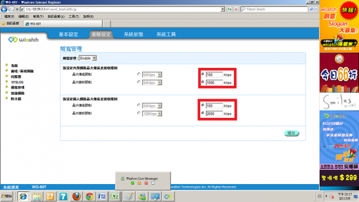Open Internet Explorer from the taskbar
The image size is (359, 202).
click(x=23, y=196)
